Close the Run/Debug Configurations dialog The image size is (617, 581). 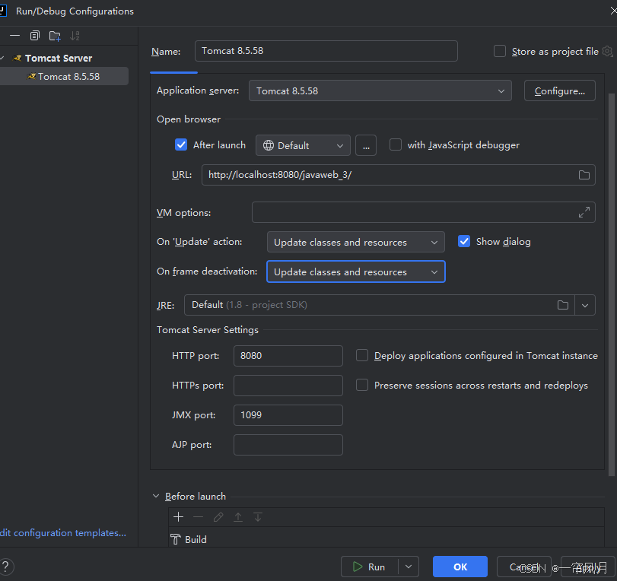coord(613,11)
